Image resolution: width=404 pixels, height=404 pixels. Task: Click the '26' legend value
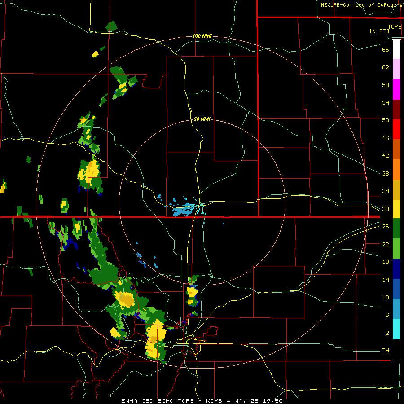coord(386,227)
